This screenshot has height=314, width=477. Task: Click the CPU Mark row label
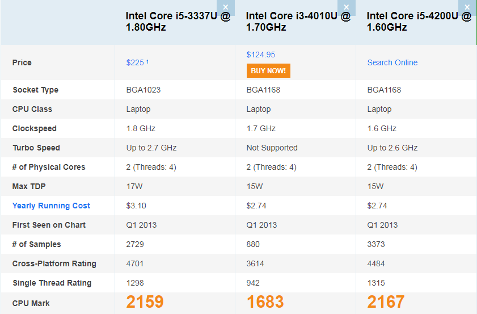(x=31, y=303)
